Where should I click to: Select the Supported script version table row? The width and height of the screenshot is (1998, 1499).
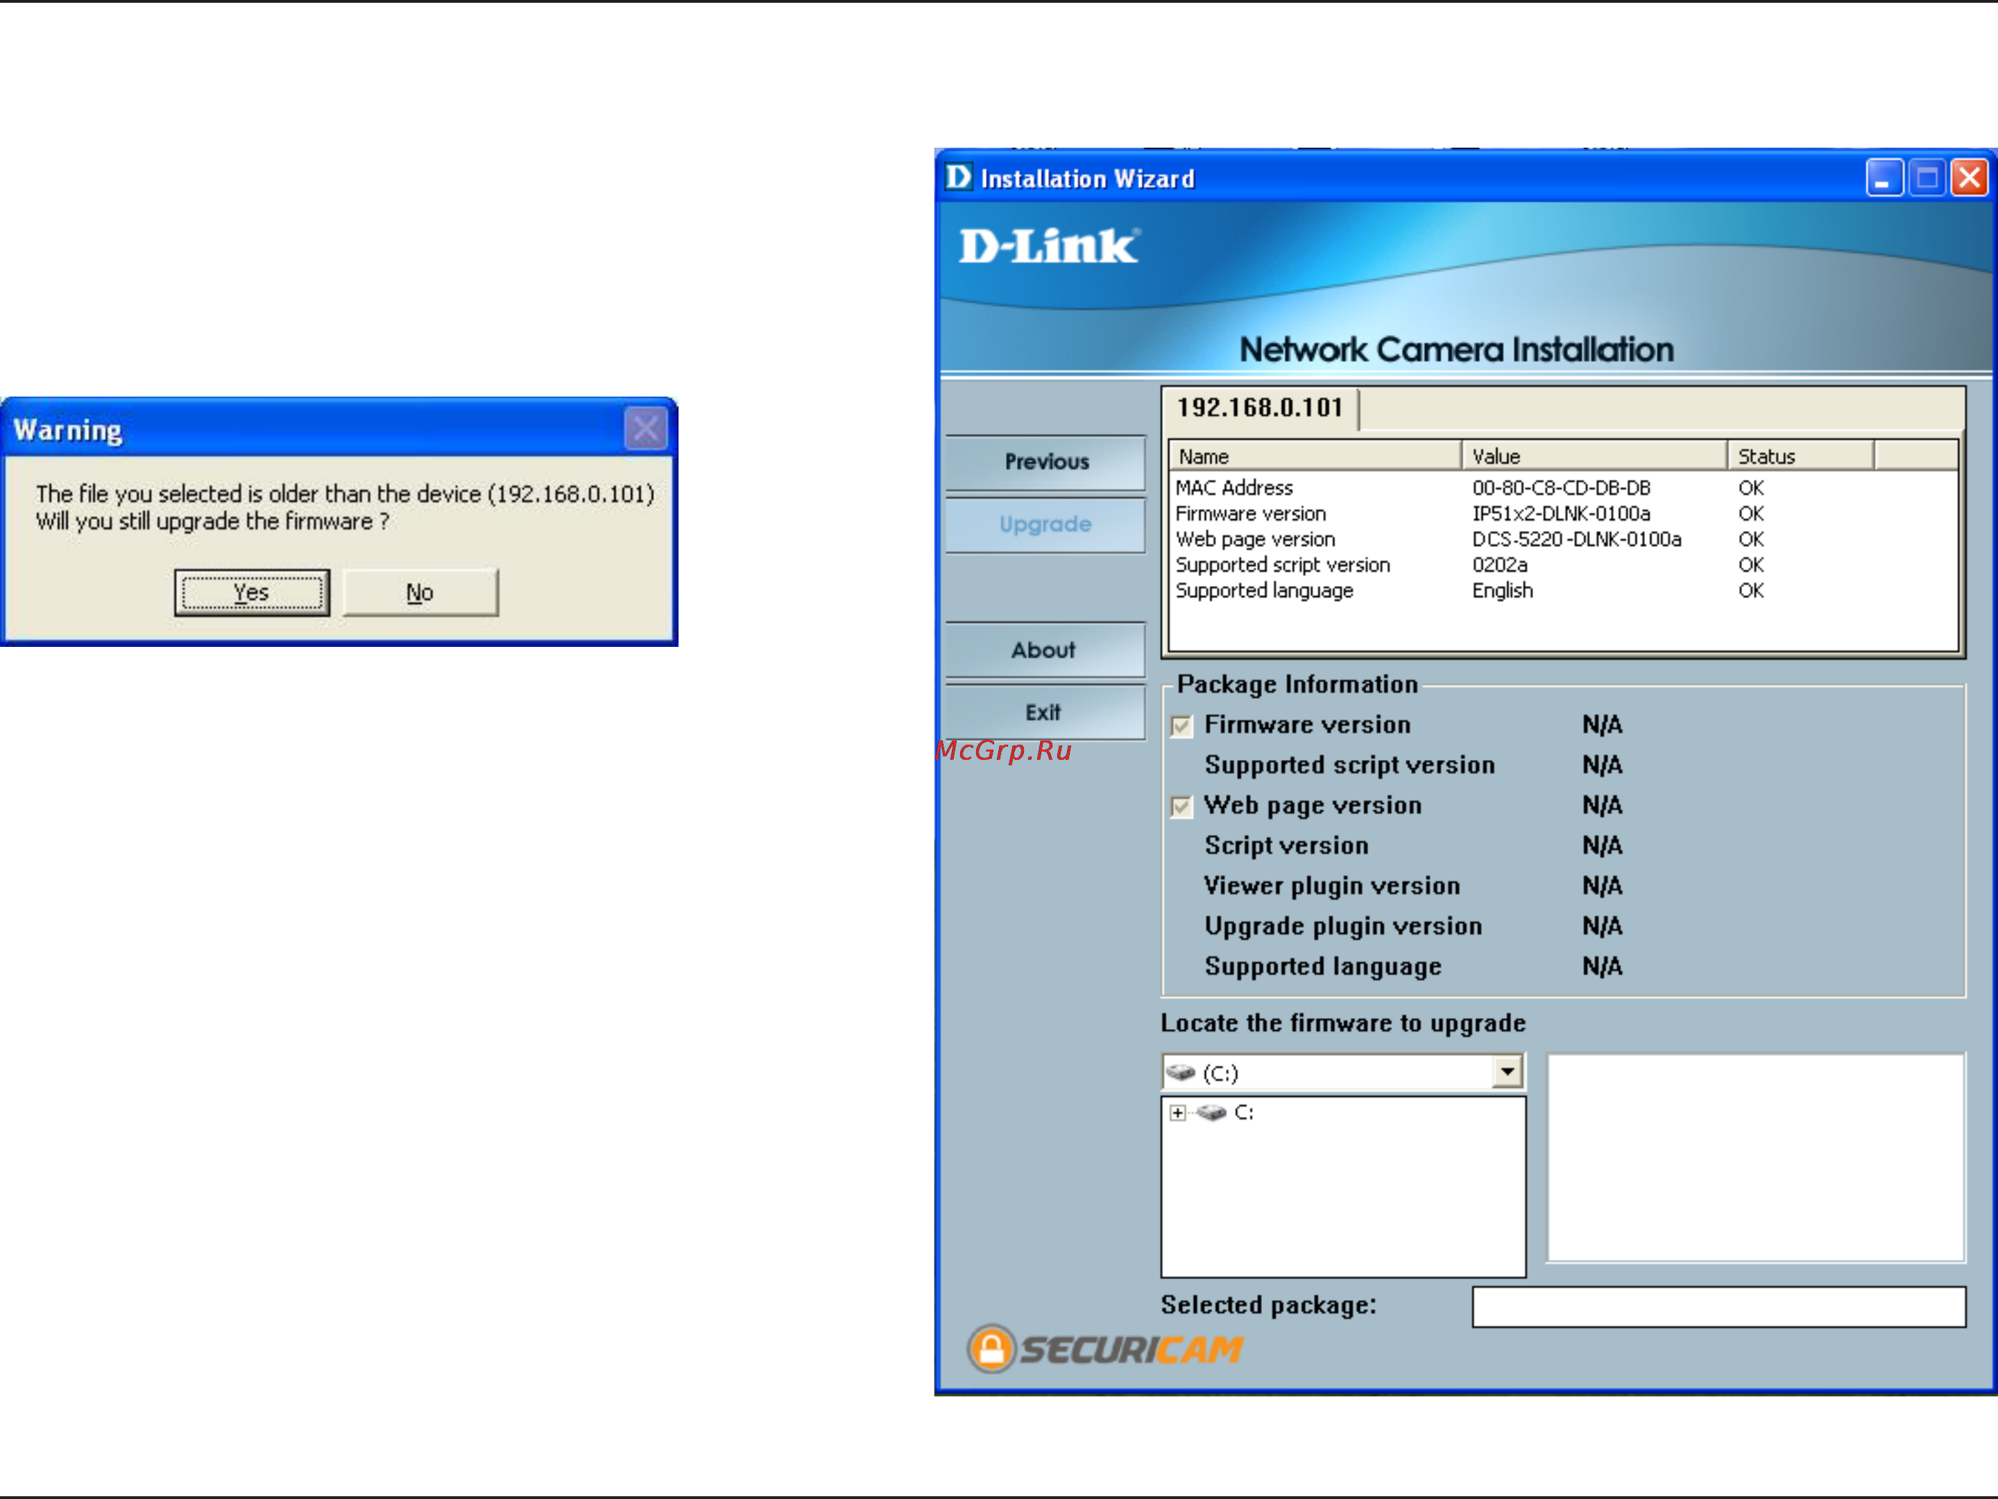point(1562,565)
